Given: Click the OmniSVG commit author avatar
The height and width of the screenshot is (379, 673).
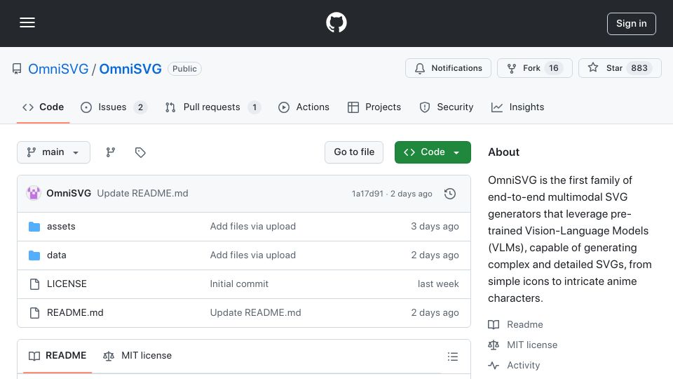Looking at the screenshot, I should [34, 194].
